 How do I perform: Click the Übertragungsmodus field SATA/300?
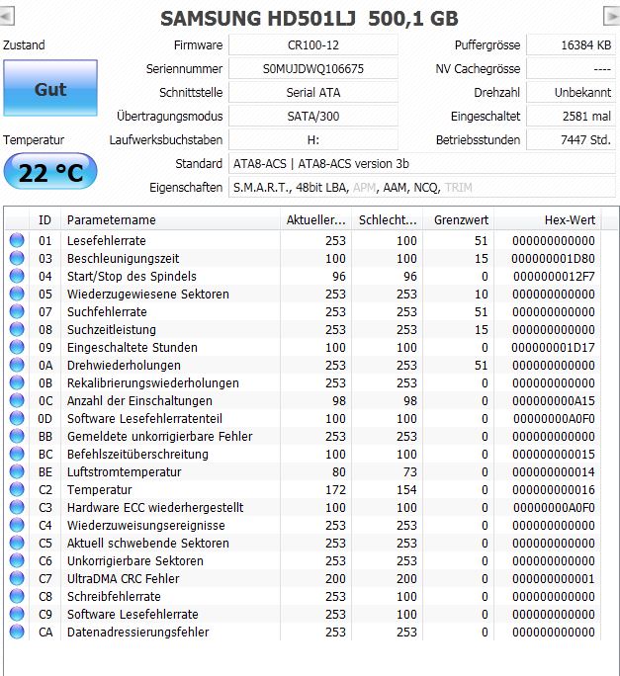(x=313, y=116)
